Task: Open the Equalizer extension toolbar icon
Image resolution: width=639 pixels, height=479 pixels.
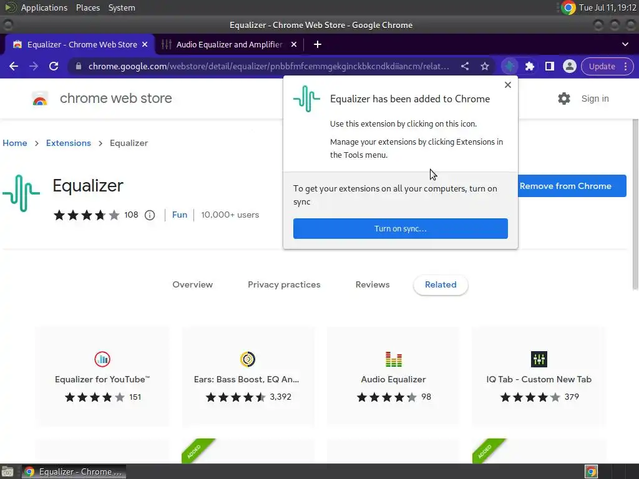Action: (x=509, y=66)
